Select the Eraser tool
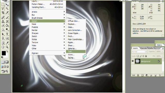The image size is (165, 93). 3,25
